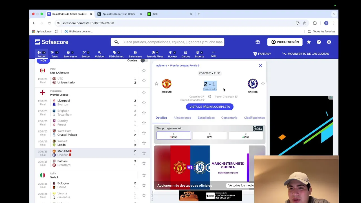Screen dimensions: 361x203
Task: Open the FANTASY section
Action: point(262,54)
